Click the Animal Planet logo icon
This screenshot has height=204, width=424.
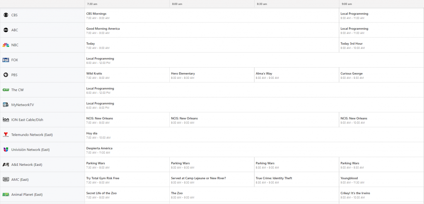[6, 194]
